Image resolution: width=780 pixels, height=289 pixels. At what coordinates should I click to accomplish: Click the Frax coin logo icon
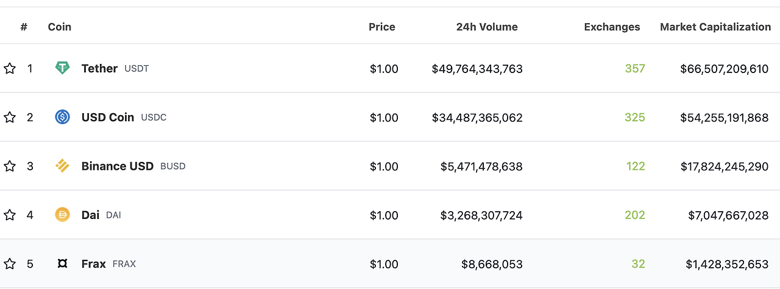tap(62, 263)
